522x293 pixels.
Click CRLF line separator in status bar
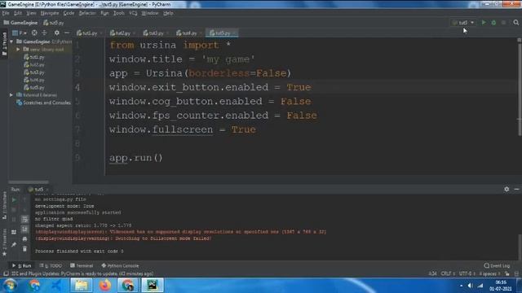point(448,273)
